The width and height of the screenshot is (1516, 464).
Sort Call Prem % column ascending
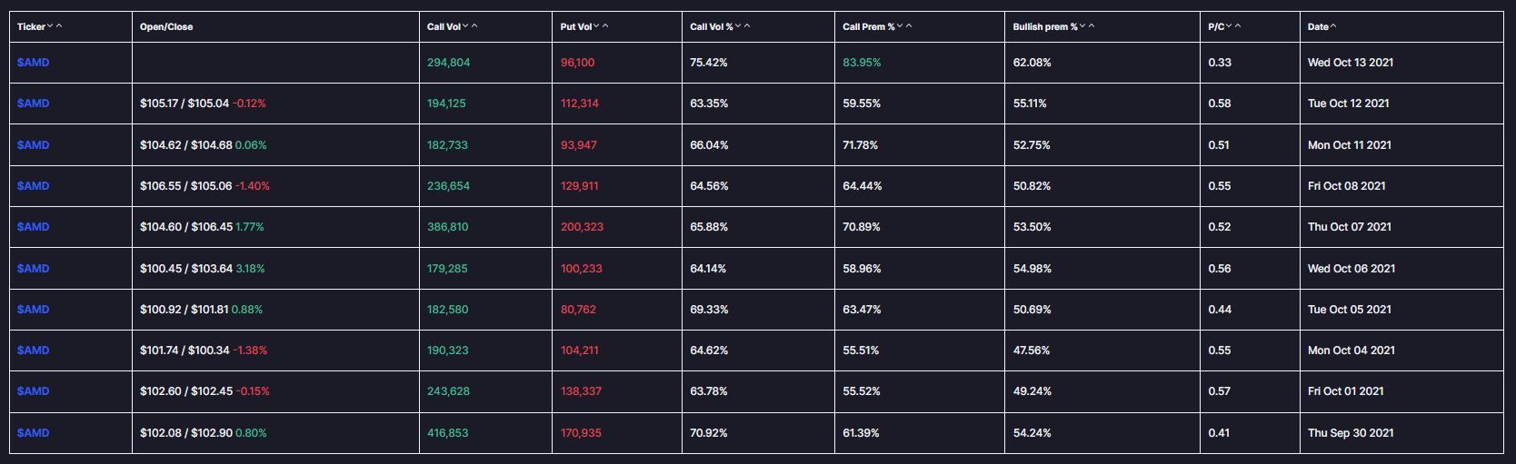[909, 26]
